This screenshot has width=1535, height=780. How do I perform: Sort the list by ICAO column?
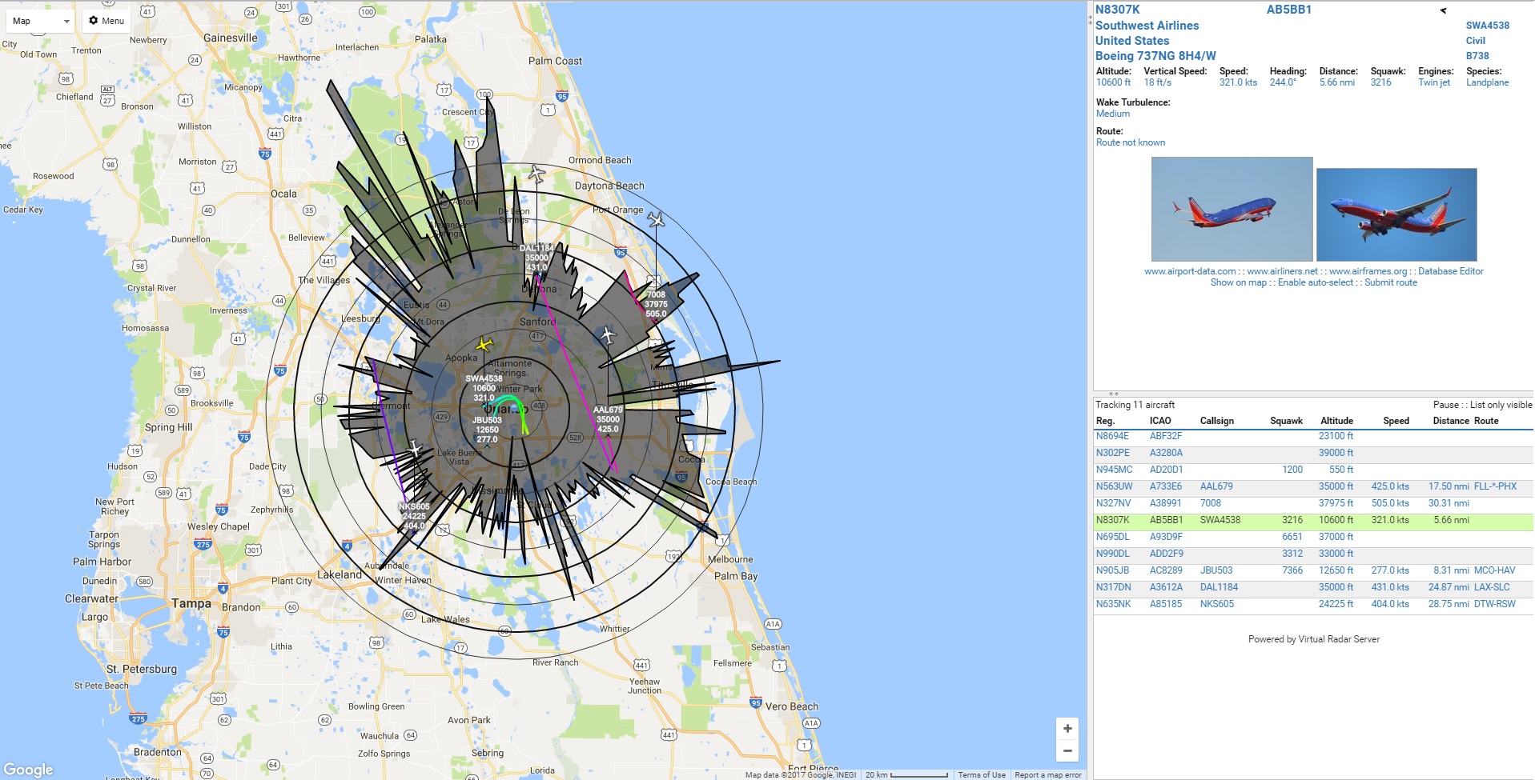point(1160,421)
